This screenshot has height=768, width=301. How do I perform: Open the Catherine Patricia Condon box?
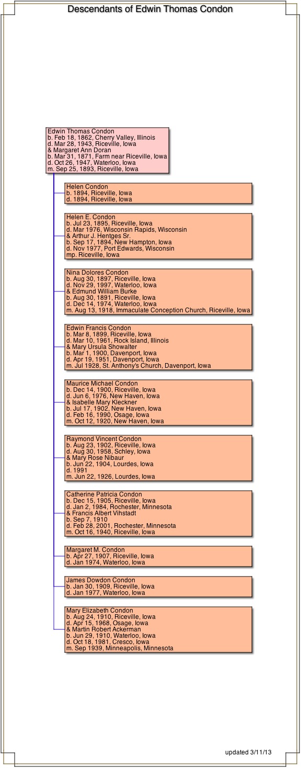(x=158, y=513)
